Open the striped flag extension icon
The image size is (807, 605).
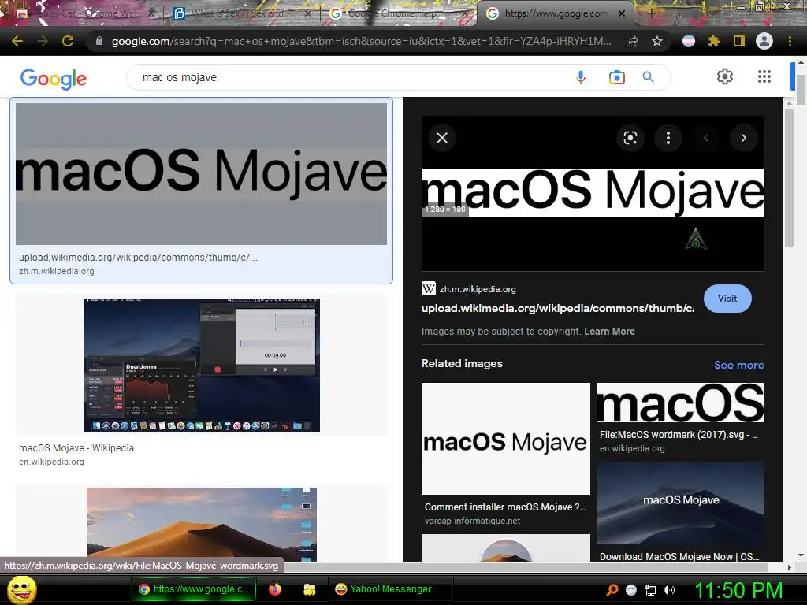click(688, 41)
